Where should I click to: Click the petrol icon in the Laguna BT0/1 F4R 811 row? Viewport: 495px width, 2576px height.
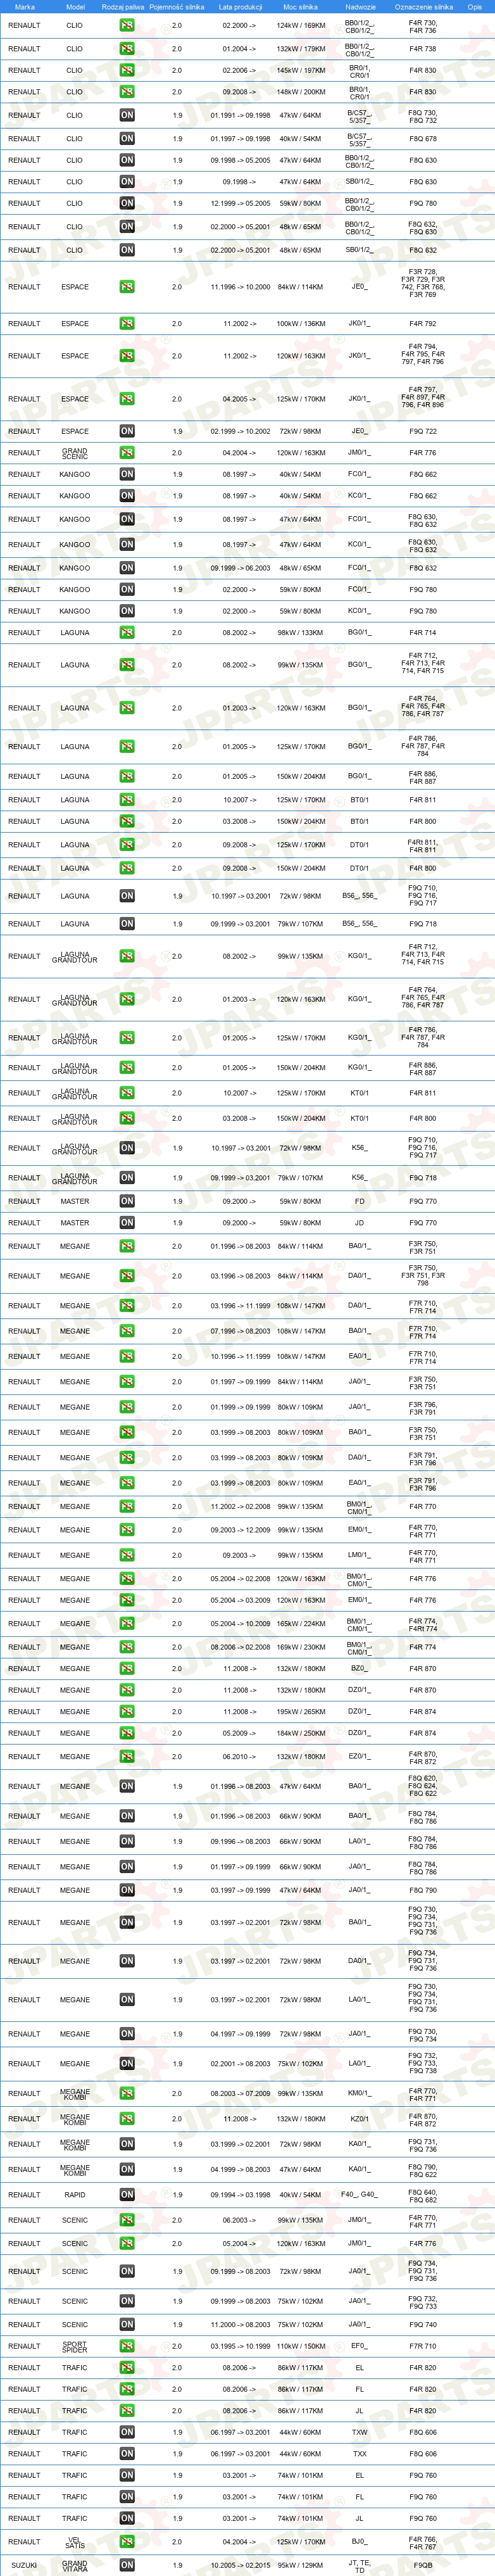tap(127, 799)
